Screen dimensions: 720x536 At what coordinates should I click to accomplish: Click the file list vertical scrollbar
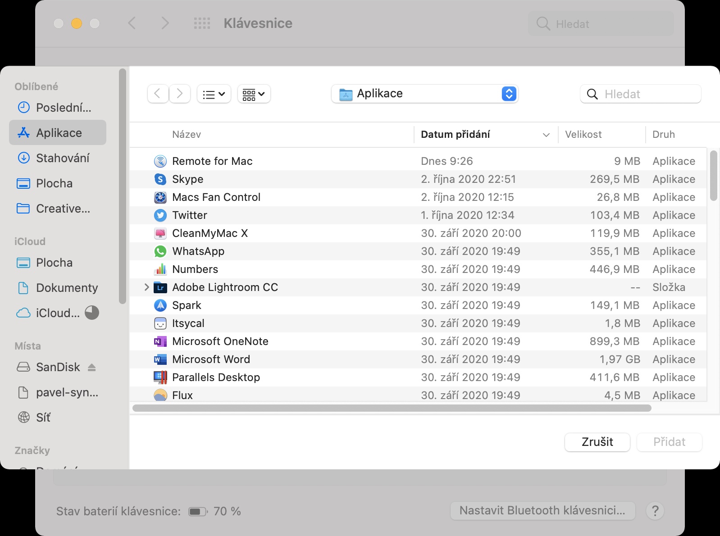pyautogui.click(x=713, y=176)
